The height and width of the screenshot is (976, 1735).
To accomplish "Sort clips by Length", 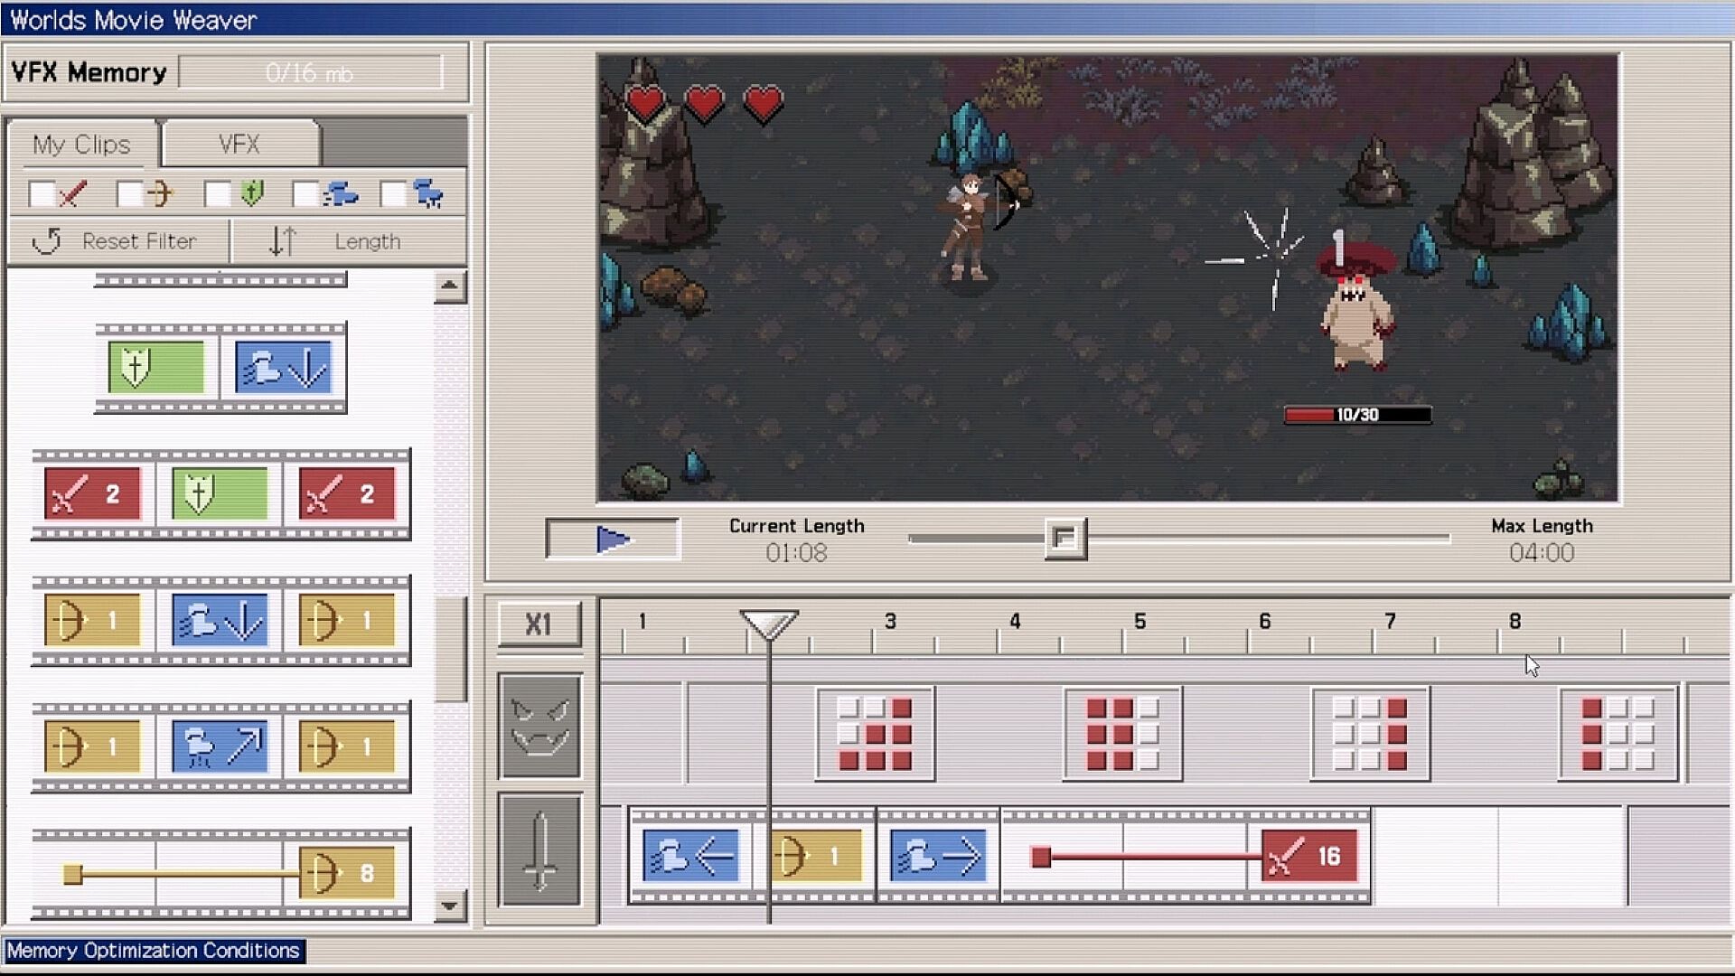I will (348, 241).
